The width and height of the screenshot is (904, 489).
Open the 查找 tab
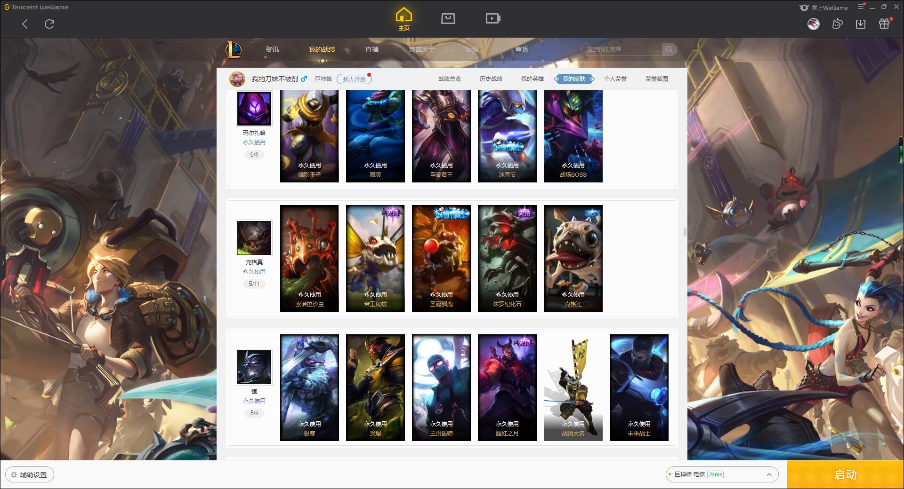tap(522, 49)
